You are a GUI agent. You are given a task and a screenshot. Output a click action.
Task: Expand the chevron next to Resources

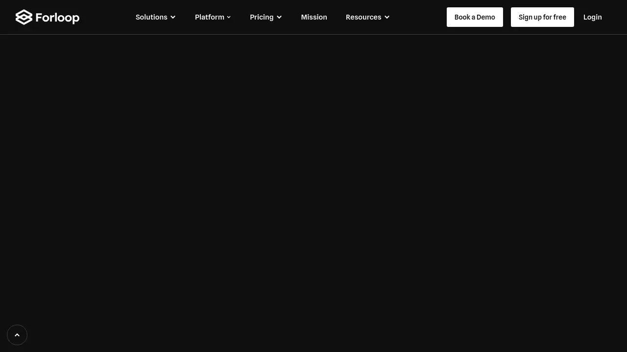[387, 17]
